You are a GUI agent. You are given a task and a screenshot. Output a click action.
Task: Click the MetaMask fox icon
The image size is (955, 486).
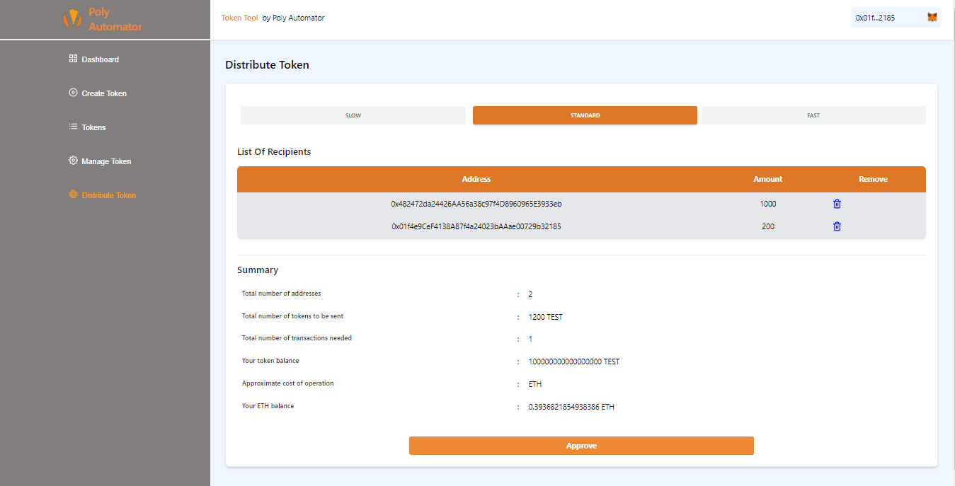(x=932, y=18)
